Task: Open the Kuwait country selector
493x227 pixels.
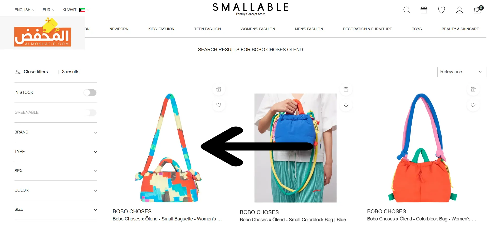Action: point(76,10)
